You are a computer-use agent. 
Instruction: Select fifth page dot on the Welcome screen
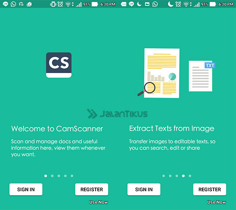click(72, 176)
